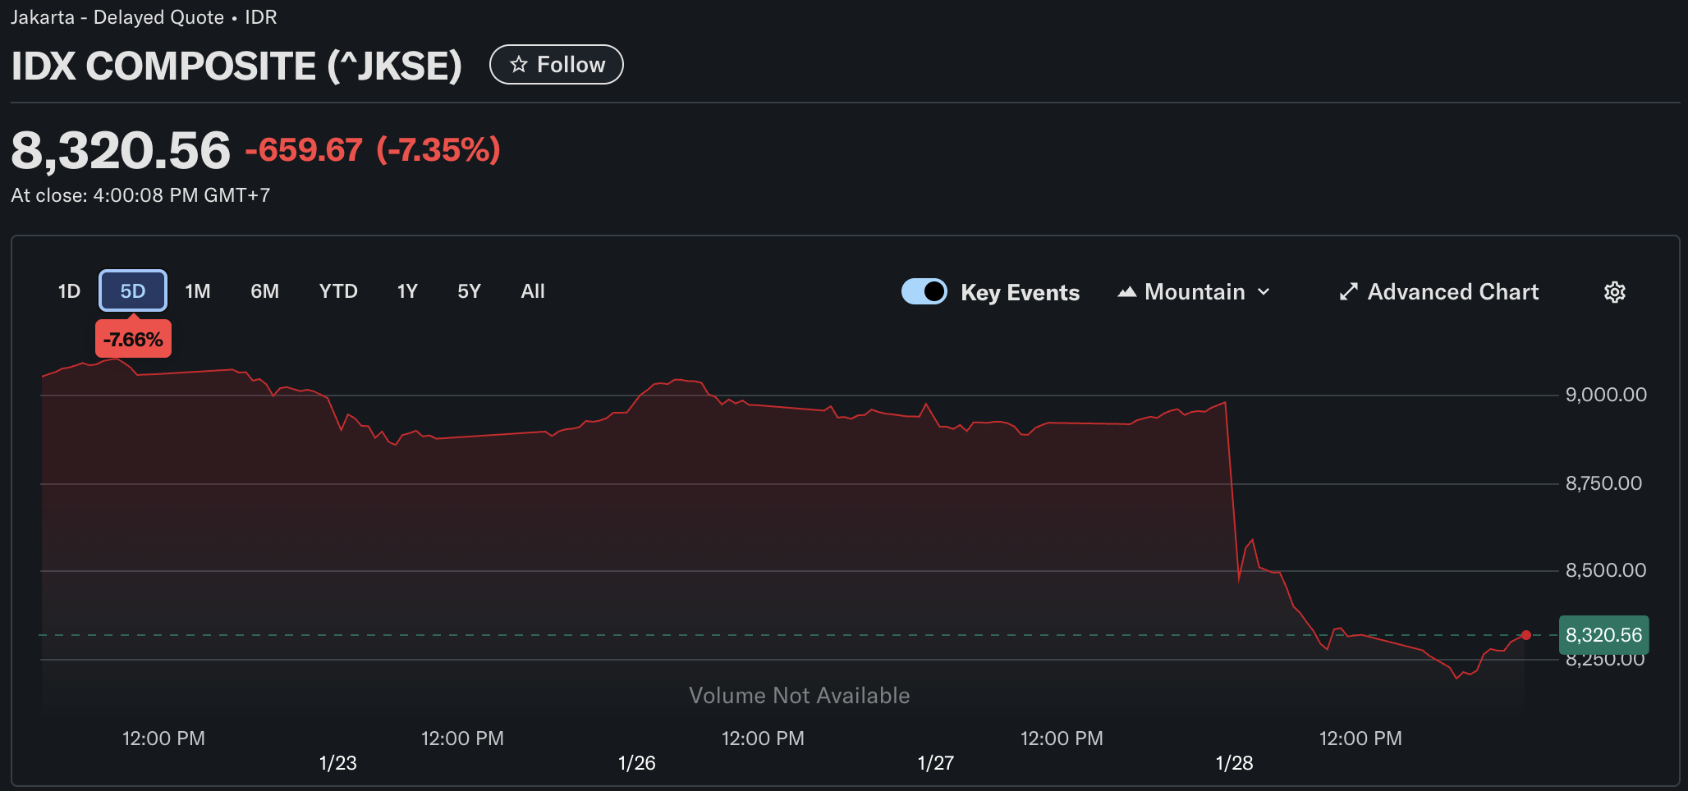Click the Key Events label

pyautogui.click(x=1021, y=293)
